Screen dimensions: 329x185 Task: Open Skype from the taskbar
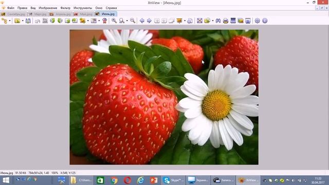(174, 180)
